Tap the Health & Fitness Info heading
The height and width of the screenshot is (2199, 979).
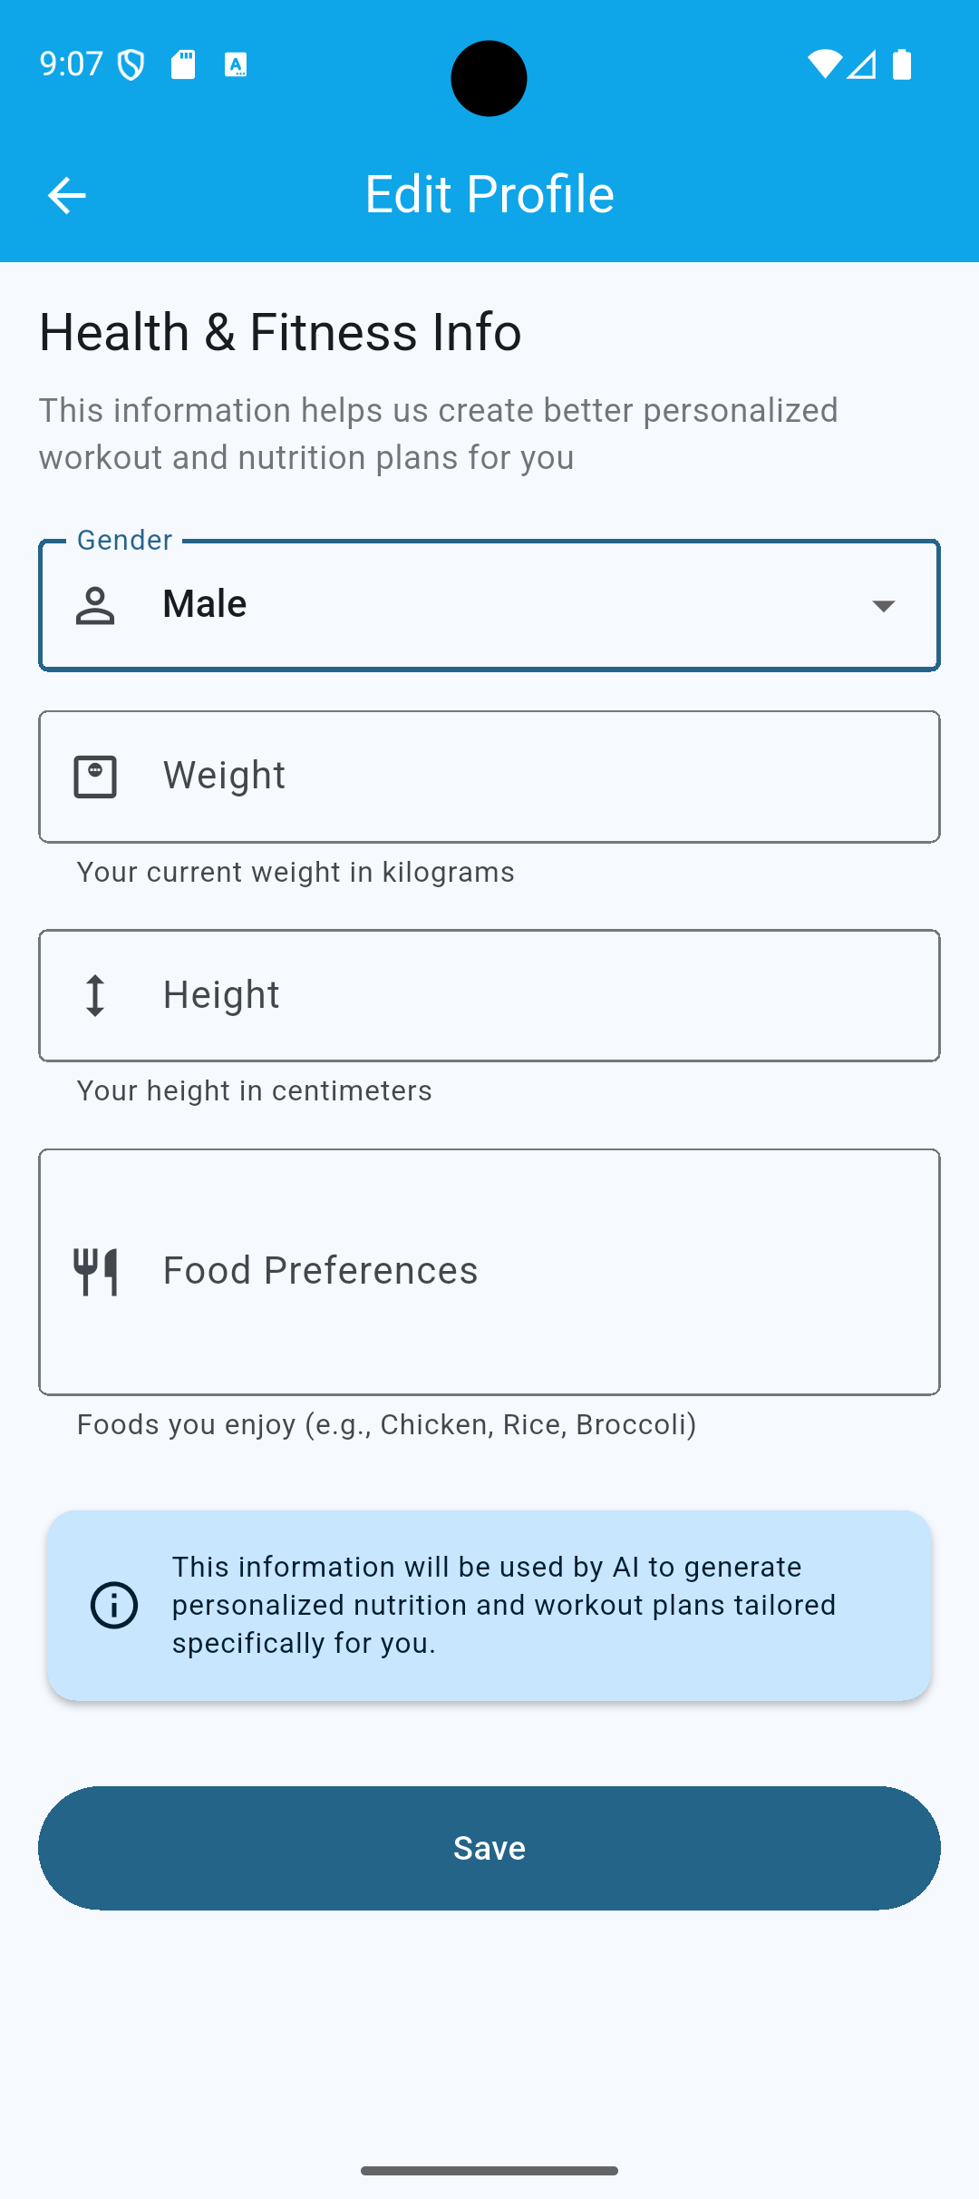[280, 332]
